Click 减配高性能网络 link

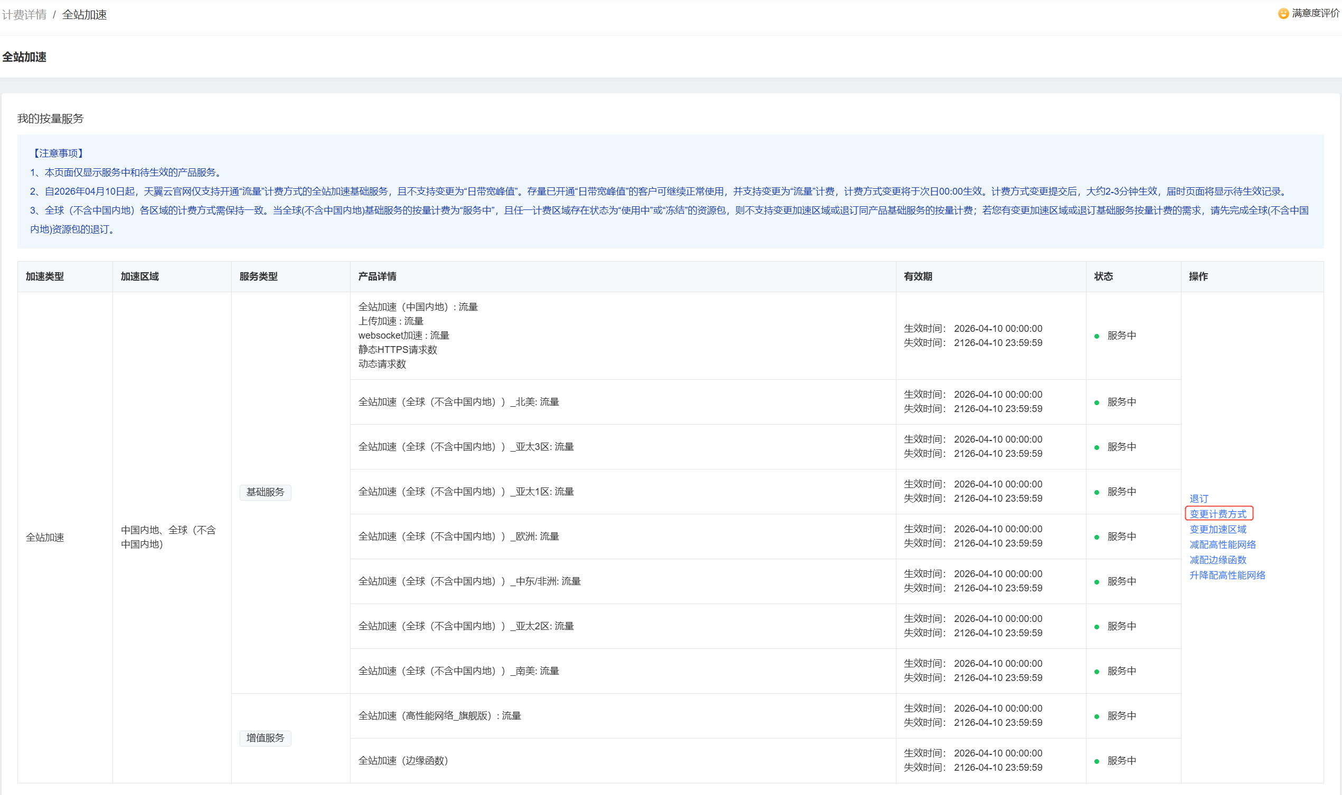pyautogui.click(x=1223, y=544)
